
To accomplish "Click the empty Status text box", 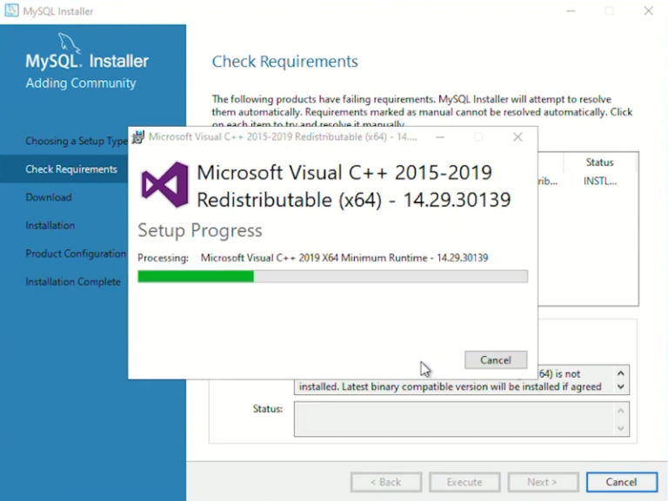I will (x=453, y=419).
